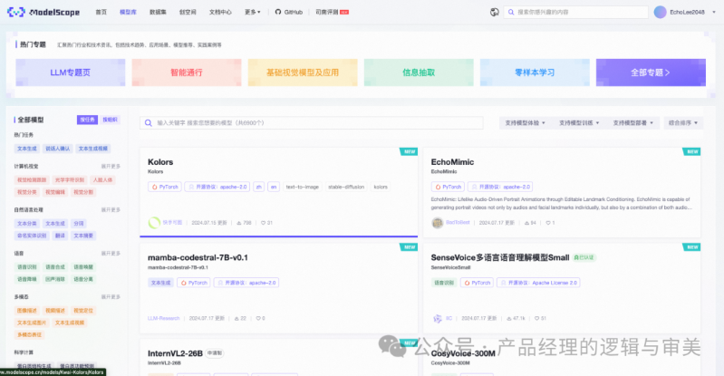724x376 pixels.
Task: Click the globe language icon
Action: click(x=494, y=12)
